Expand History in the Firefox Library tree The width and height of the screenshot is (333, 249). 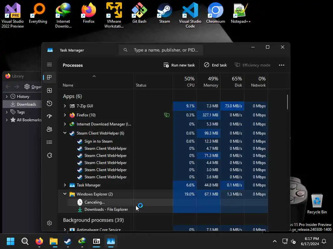(x=7, y=97)
